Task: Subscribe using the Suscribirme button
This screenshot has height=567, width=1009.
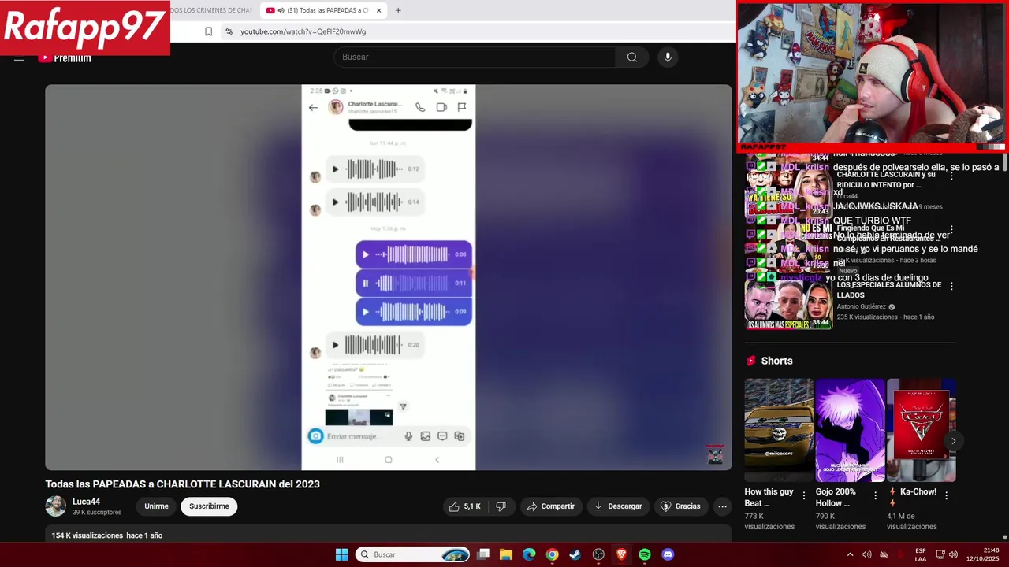Action: [x=209, y=506]
